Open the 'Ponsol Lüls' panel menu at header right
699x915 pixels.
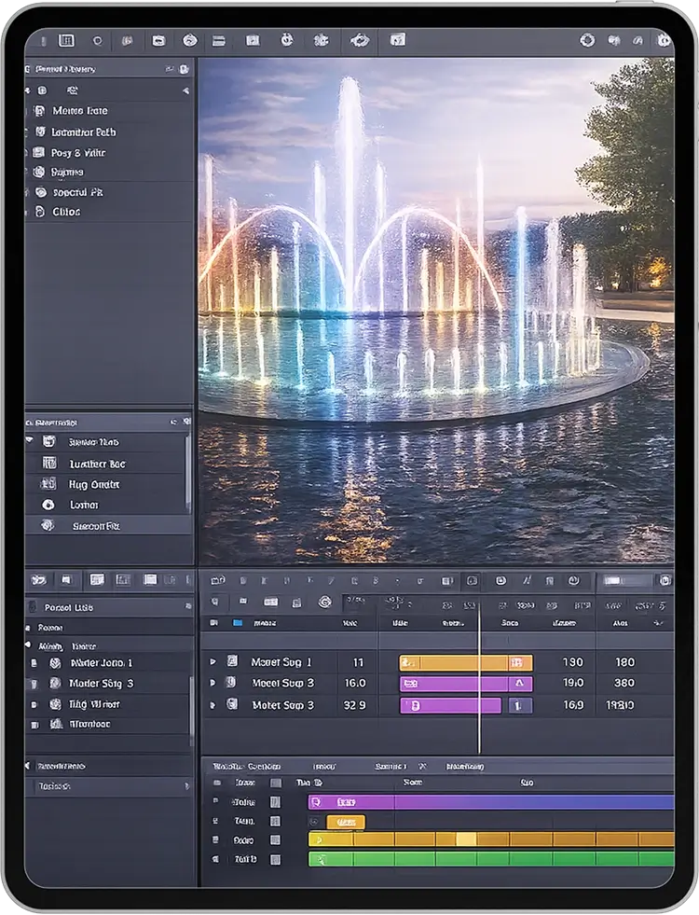tap(187, 607)
